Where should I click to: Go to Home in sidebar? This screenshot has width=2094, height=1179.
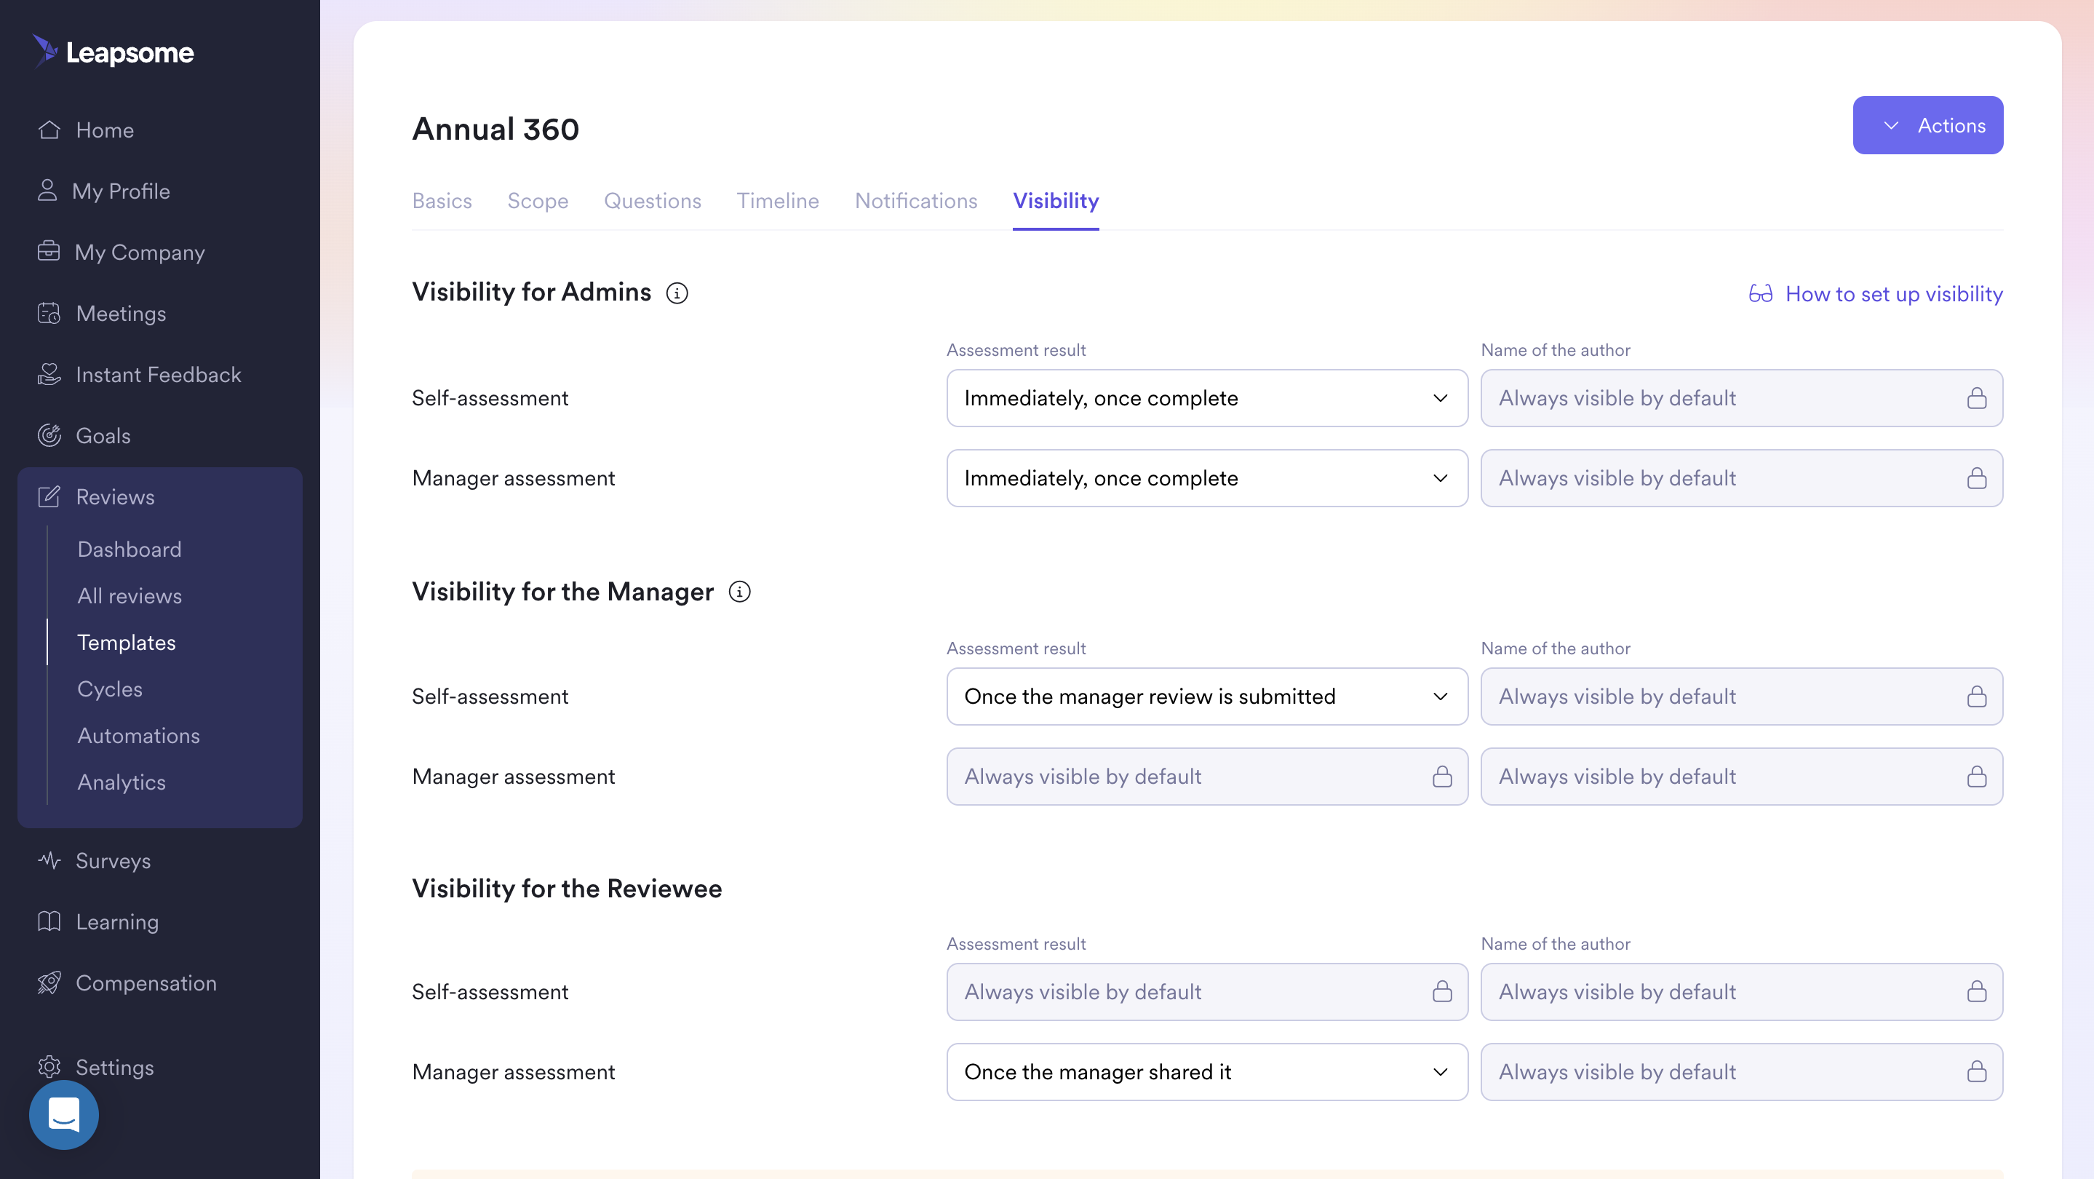click(x=104, y=130)
